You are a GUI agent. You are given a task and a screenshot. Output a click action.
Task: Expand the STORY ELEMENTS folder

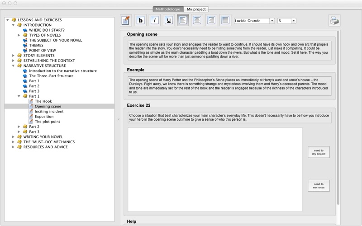13,56
